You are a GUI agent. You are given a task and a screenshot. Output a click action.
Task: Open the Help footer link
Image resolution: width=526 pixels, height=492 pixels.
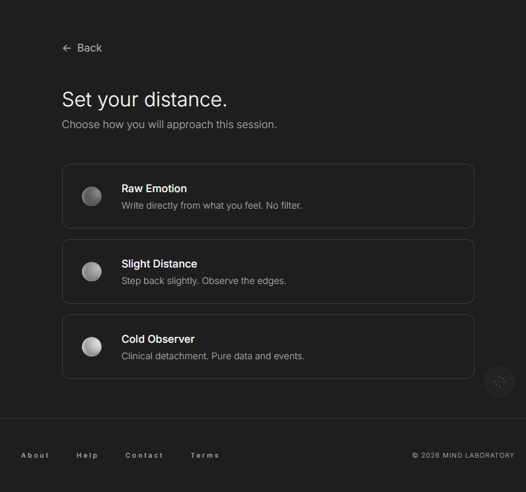[87, 455]
